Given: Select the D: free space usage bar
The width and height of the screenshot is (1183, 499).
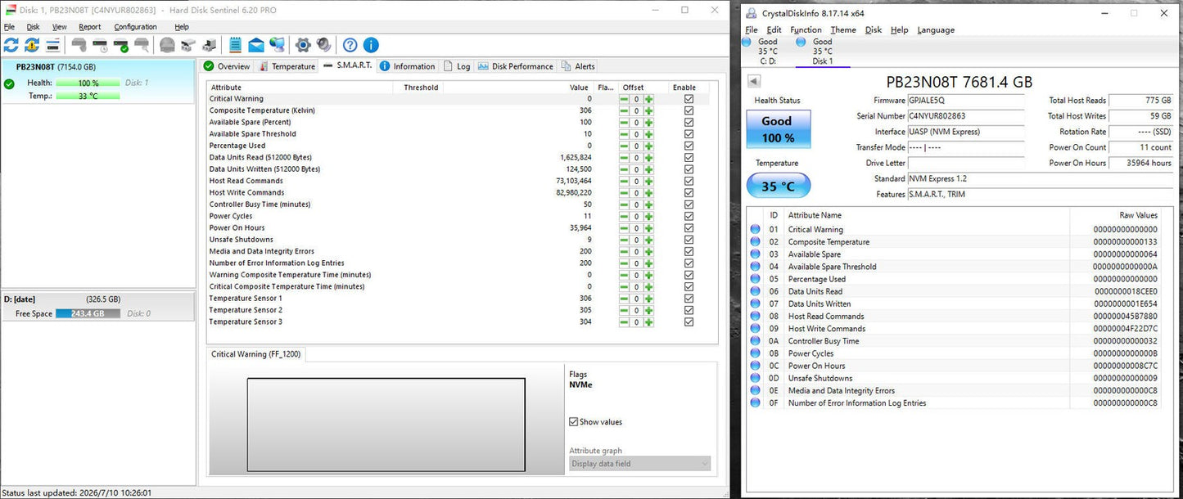Looking at the screenshot, I should 88,313.
